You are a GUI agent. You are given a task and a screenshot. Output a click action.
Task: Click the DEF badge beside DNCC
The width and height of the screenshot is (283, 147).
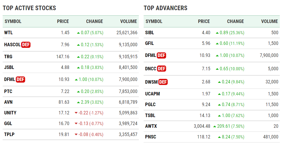(162, 69)
